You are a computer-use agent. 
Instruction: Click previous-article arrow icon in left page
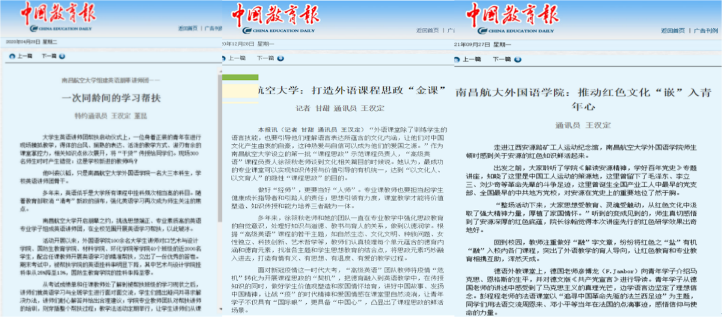click(x=12, y=56)
